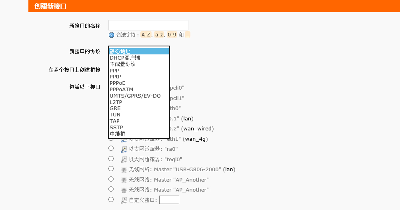Screen dimensions: 400x210
Task: Select 不配置协议 protocol option
Action: pos(123,64)
